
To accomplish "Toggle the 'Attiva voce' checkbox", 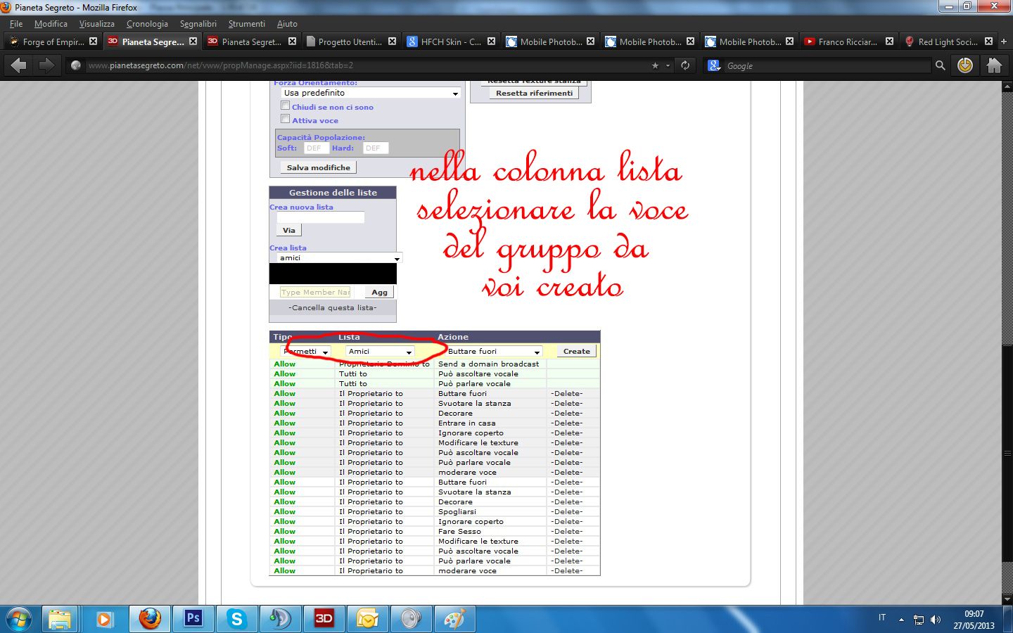I will pos(286,120).
